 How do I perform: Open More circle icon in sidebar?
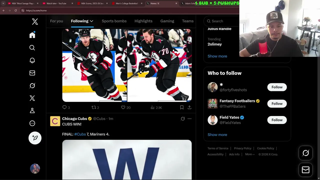[x=32, y=123]
